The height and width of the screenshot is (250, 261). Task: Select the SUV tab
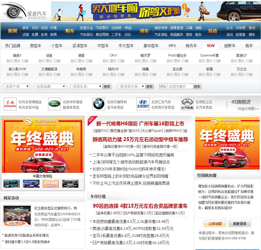211,46
